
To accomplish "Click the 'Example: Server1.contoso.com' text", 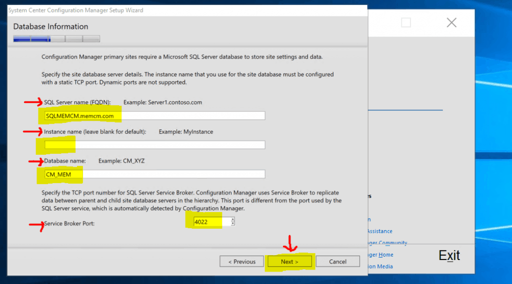I will tap(162, 102).
